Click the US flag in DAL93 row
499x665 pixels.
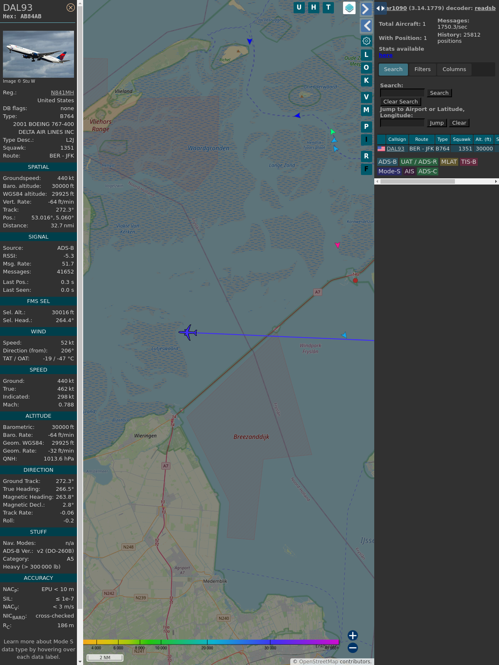tap(381, 149)
